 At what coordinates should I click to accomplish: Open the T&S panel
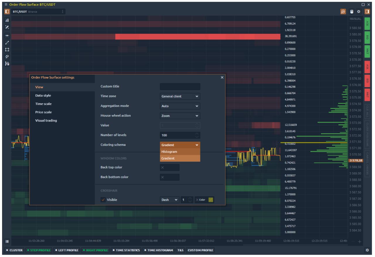(x=180, y=250)
